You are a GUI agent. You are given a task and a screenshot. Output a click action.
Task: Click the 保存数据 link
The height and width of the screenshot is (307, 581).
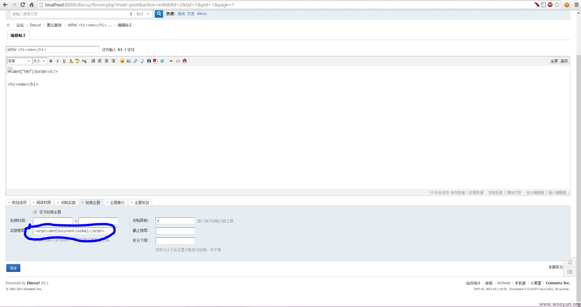pyautogui.click(x=457, y=193)
